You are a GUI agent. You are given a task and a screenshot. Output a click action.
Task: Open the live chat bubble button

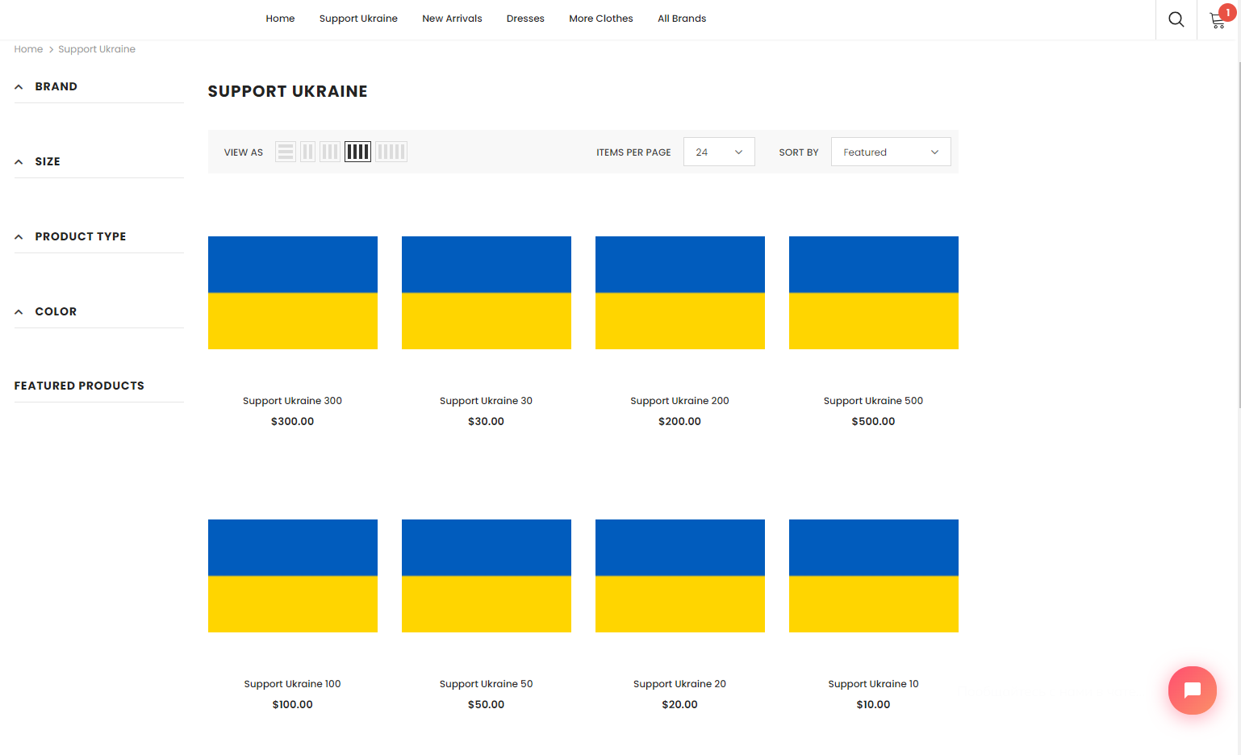click(1193, 690)
